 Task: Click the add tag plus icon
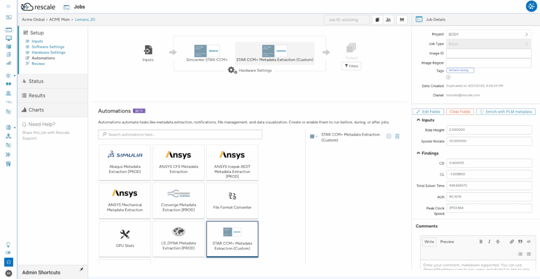pos(448,77)
